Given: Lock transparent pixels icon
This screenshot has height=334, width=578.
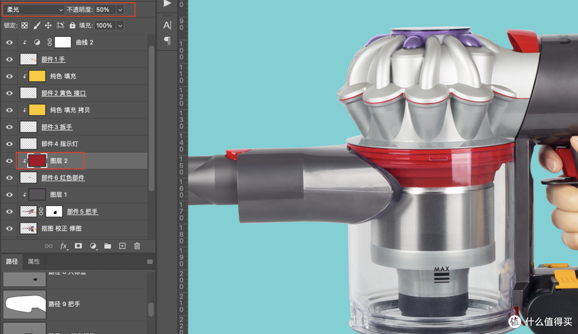Looking at the screenshot, I should [x=24, y=26].
